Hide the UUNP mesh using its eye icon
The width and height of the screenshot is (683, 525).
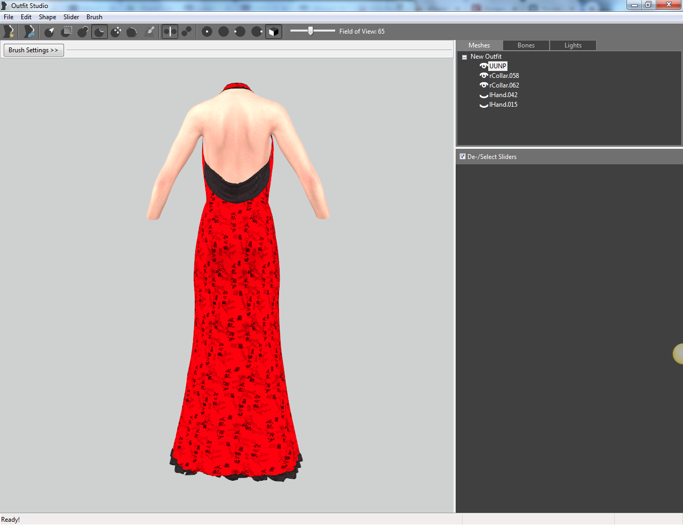point(483,66)
